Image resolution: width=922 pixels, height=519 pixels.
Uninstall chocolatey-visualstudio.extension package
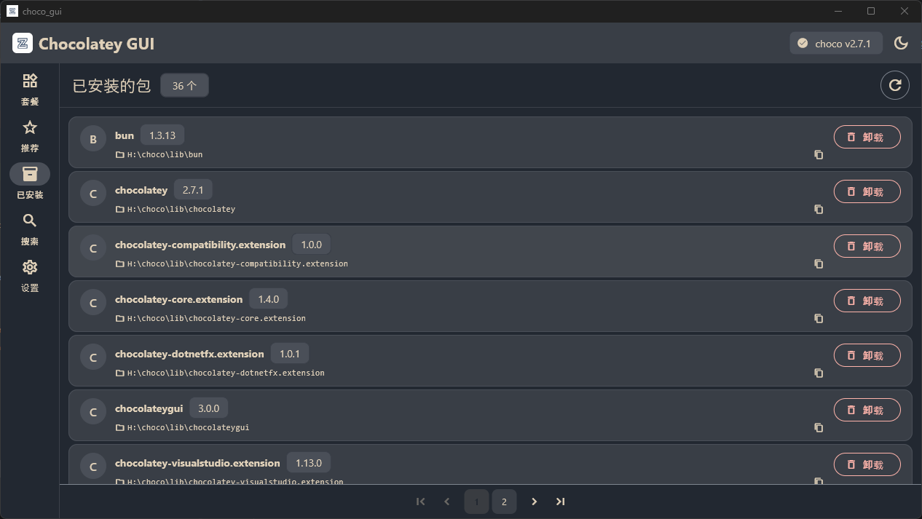click(867, 464)
